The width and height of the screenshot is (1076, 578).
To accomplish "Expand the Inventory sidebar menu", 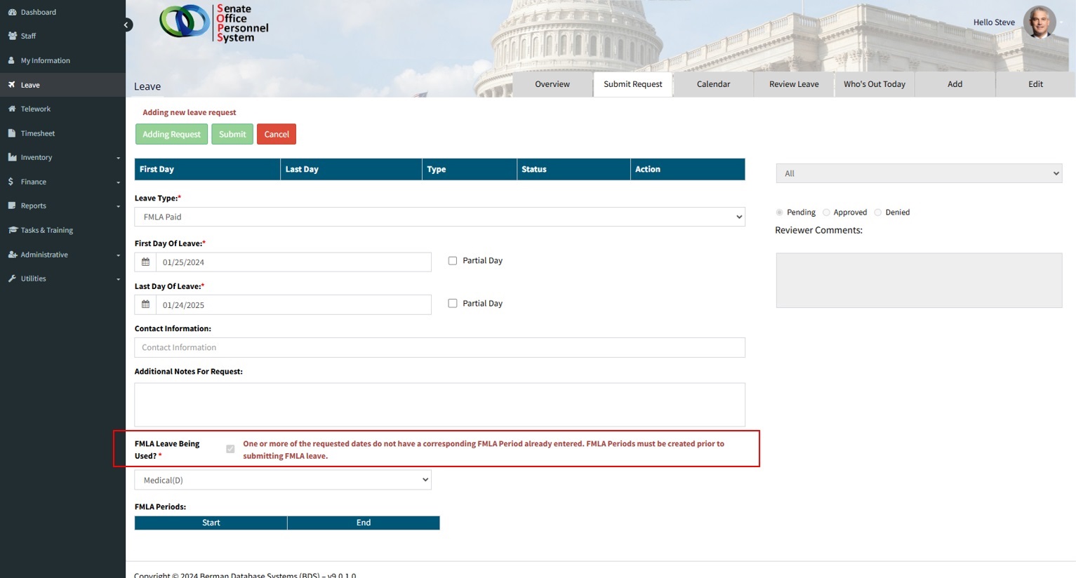I will (63, 158).
